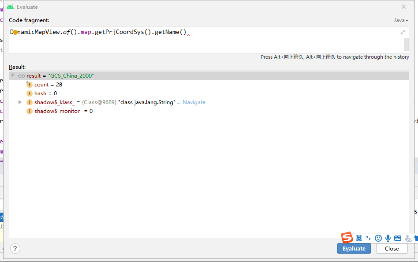This screenshot has width=418, height=262.
Task: Activate Sogou voice input microphone
Action: [x=388, y=238]
